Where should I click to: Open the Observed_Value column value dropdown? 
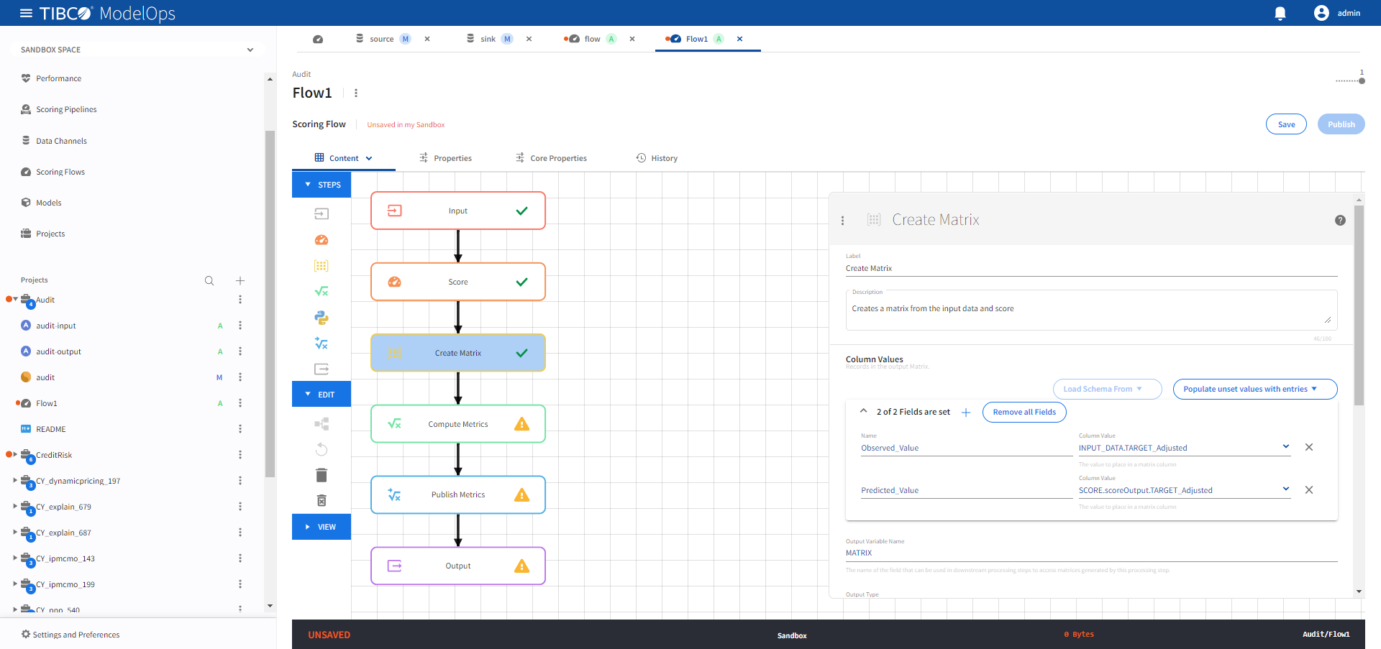tap(1286, 447)
